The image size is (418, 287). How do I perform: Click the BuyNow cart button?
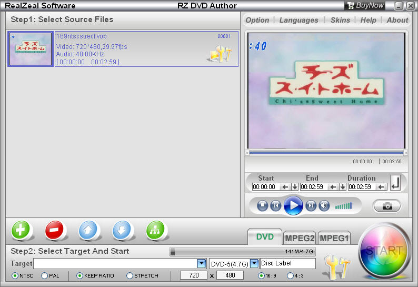click(x=365, y=5)
